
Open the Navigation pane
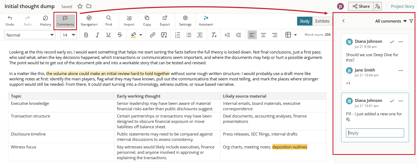pos(89,21)
